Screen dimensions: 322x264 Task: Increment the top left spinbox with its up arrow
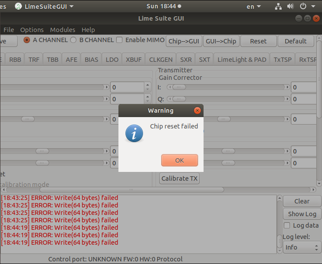coord(147,85)
